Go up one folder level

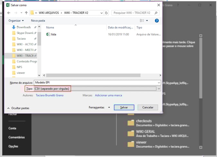click(x=26, y=13)
